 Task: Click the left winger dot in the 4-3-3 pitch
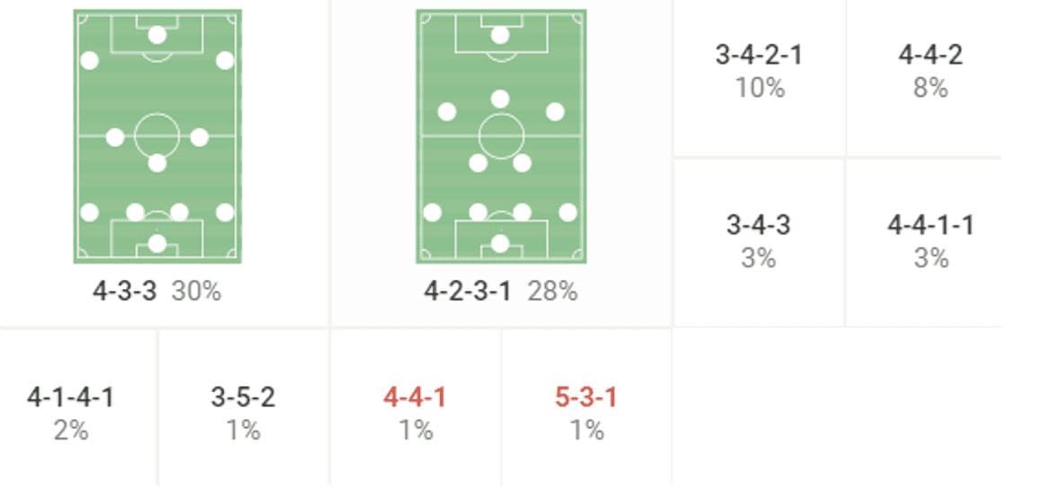tap(90, 60)
